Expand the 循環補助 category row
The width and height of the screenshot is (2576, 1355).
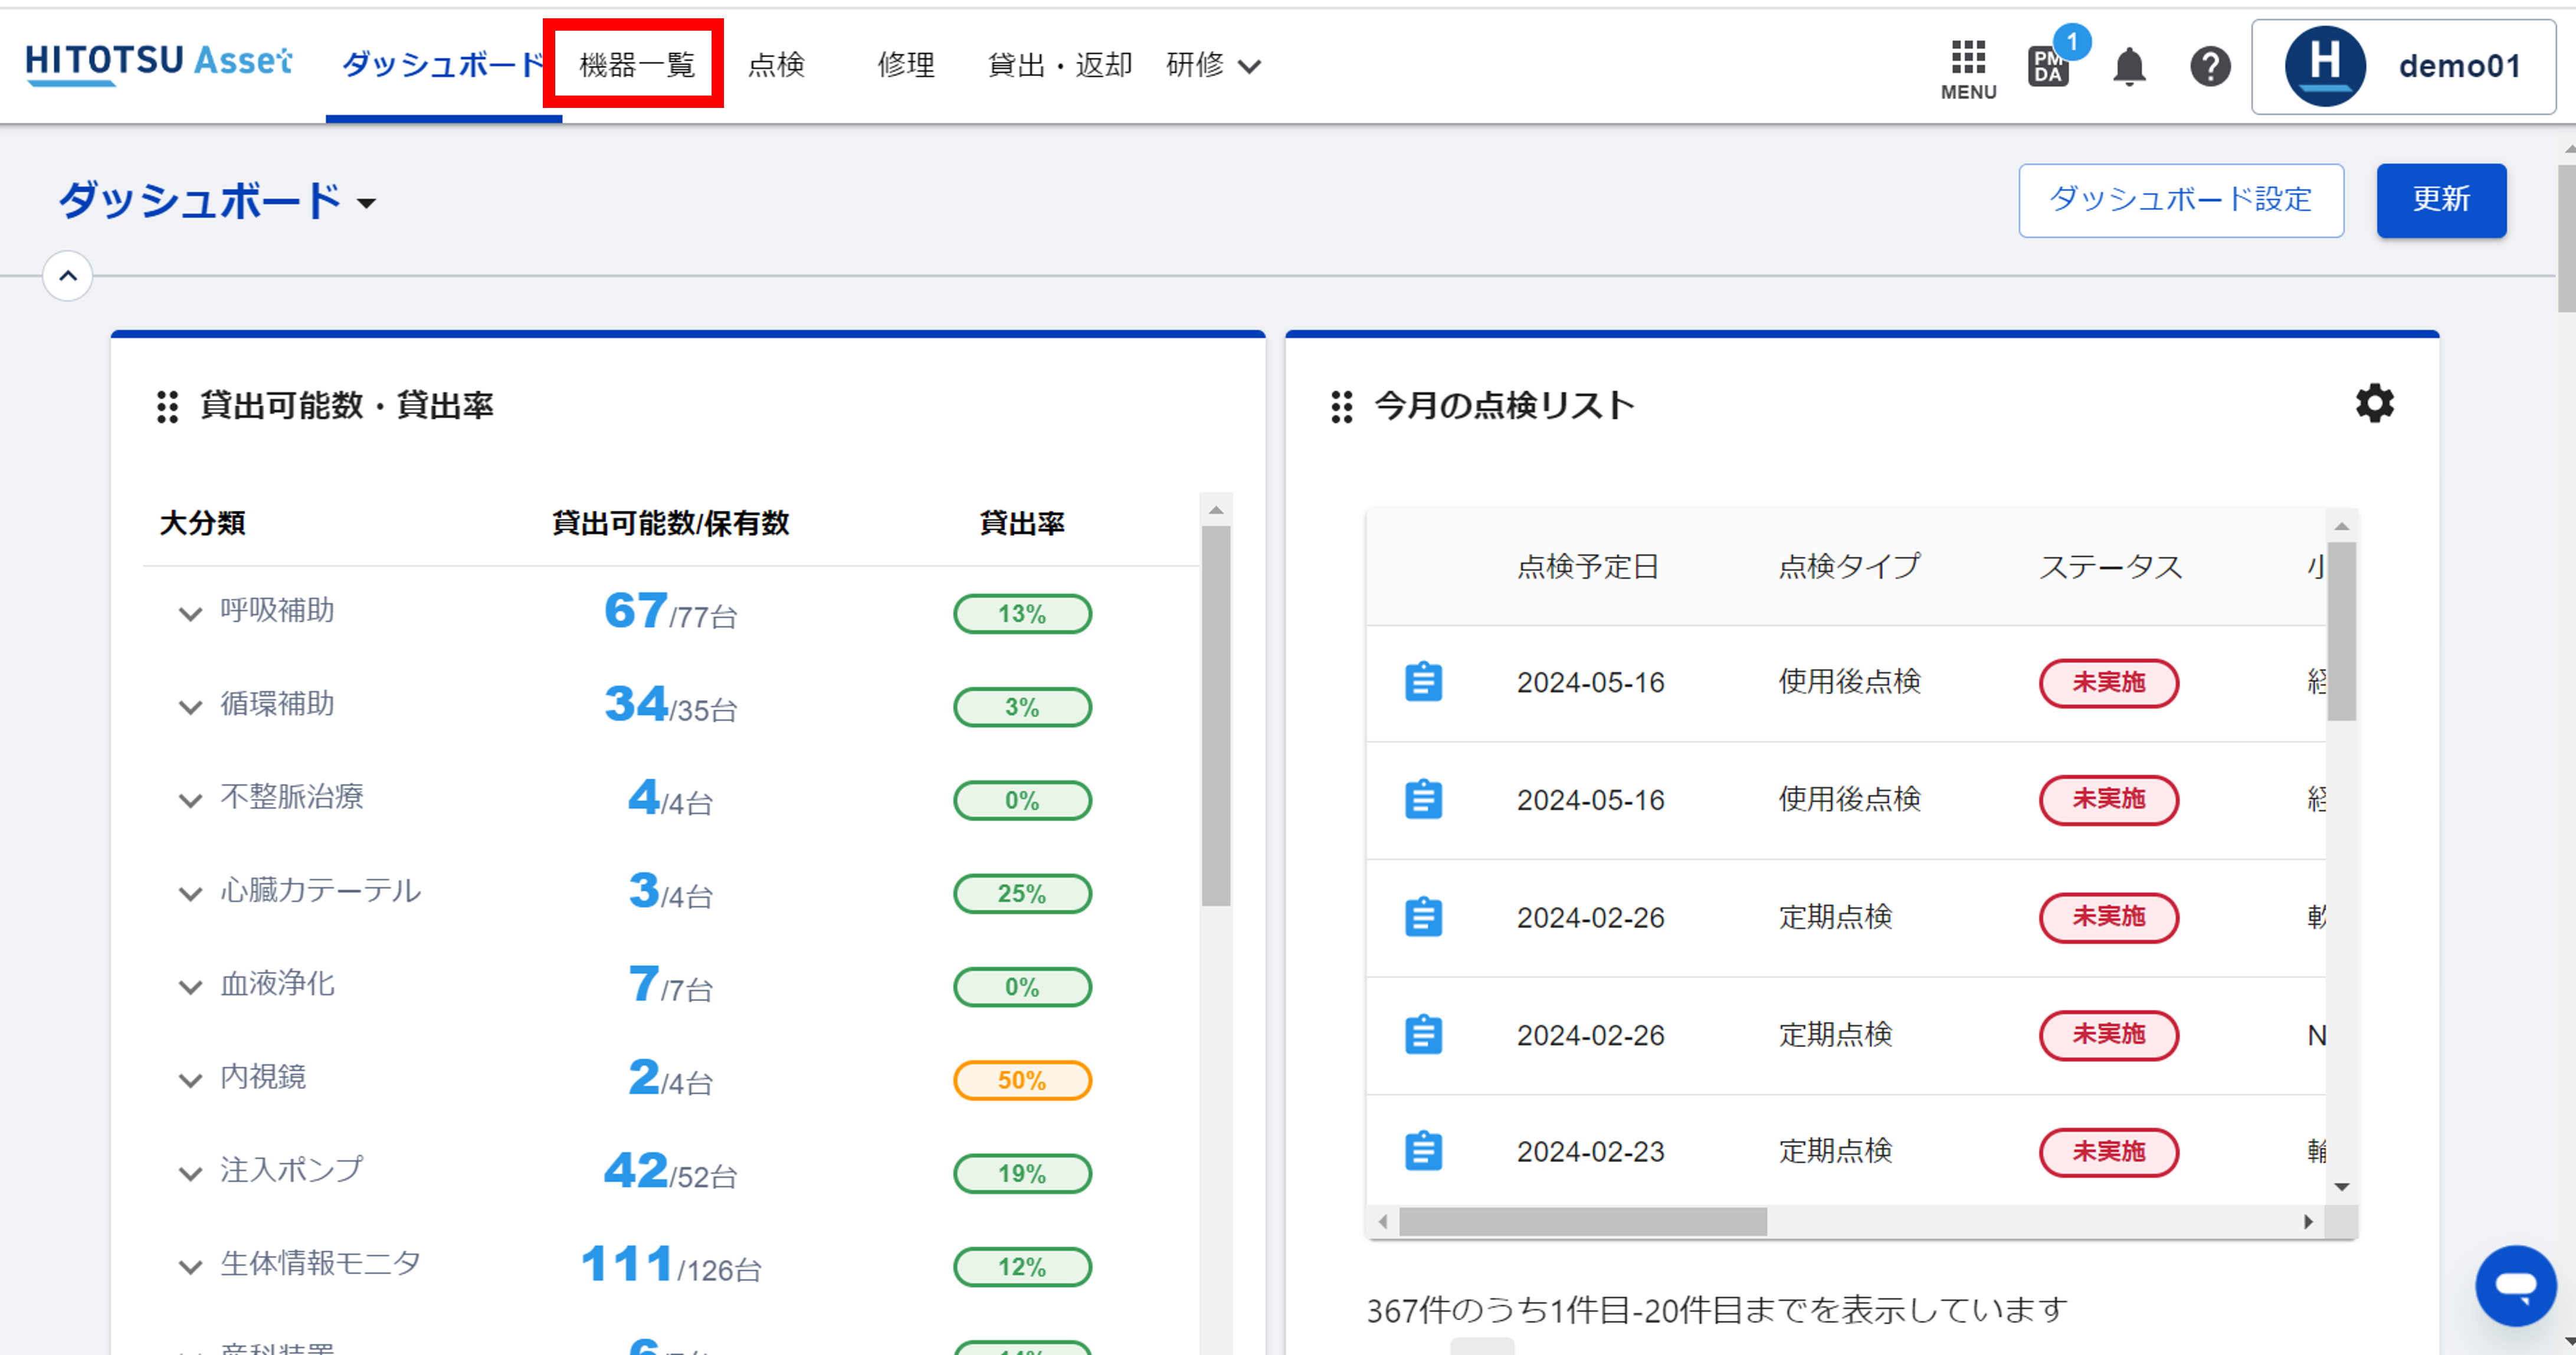coord(190,707)
